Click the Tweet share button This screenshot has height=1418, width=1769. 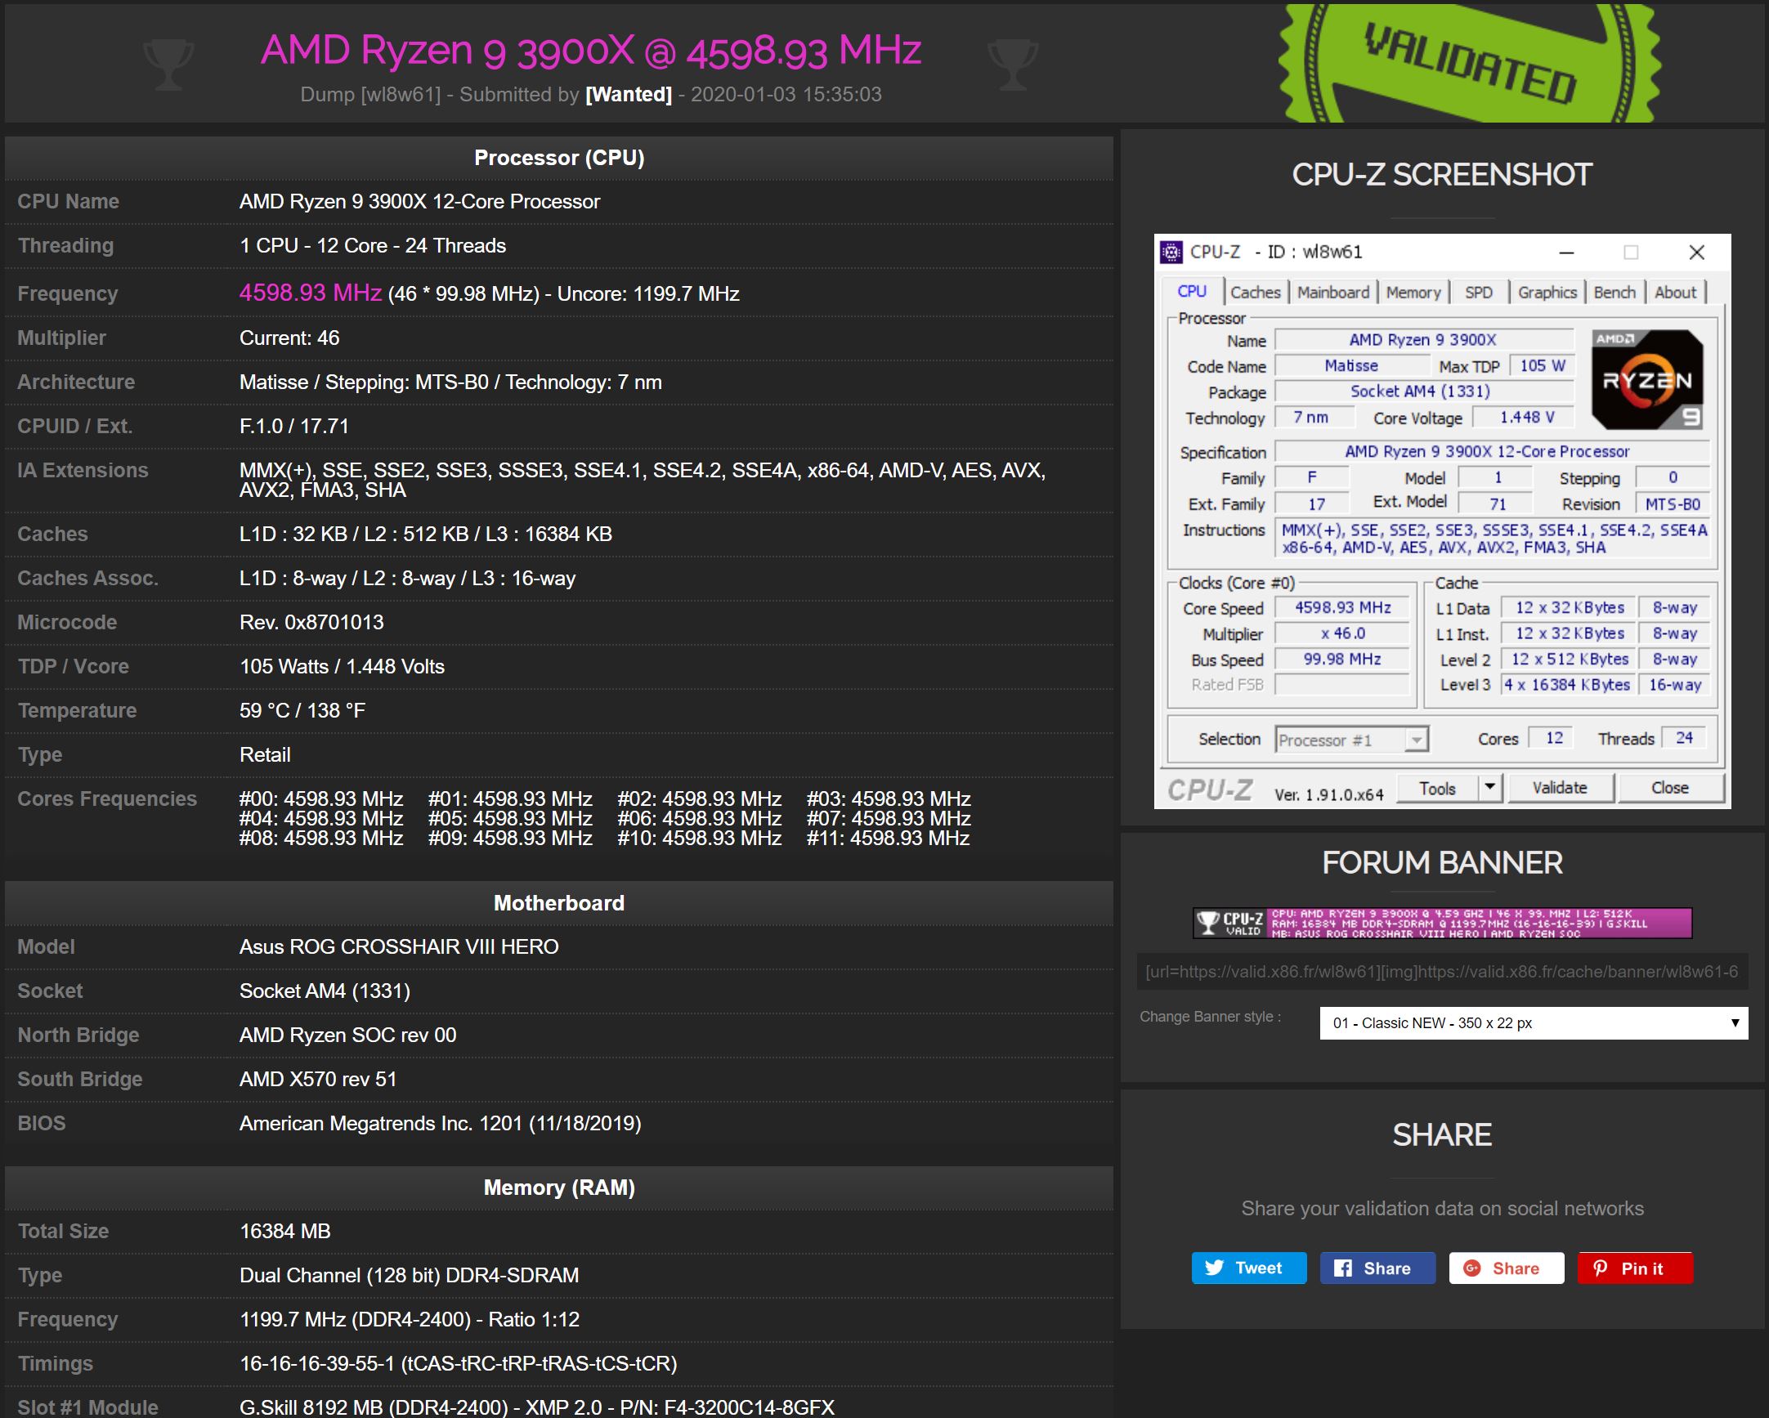coord(1249,1268)
